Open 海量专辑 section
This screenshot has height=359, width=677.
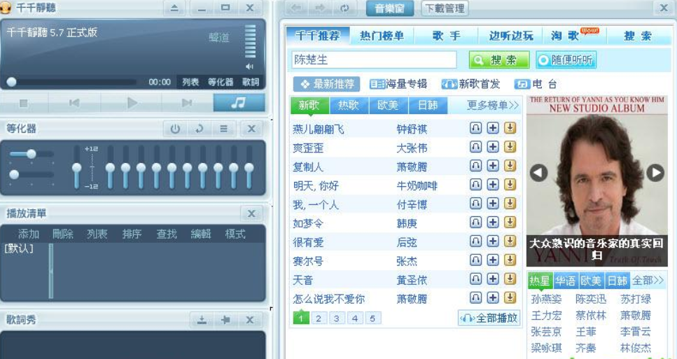pyautogui.click(x=398, y=84)
